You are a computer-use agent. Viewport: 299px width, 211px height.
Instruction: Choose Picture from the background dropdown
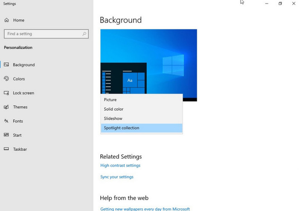tap(110, 100)
